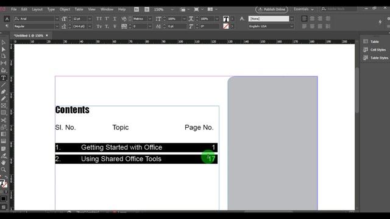This screenshot has height=219, width=390.
Task: Click the Publish Online button
Action: tap(272, 10)
